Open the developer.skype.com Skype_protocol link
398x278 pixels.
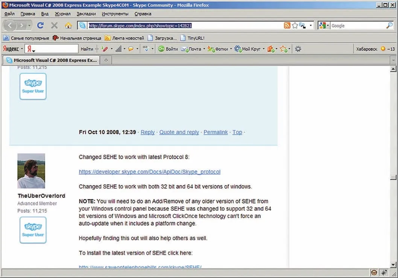pyautogui.click(x=149, y=172)
